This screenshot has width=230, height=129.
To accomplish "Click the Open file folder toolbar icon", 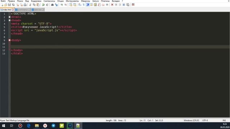I will (x=6, y=5).
